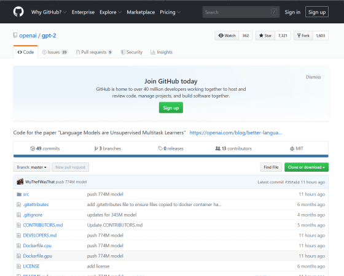Click the file icon beside CONTRIBUTORS.md
The image size is (344, 276).
click(x=19, y=225)
